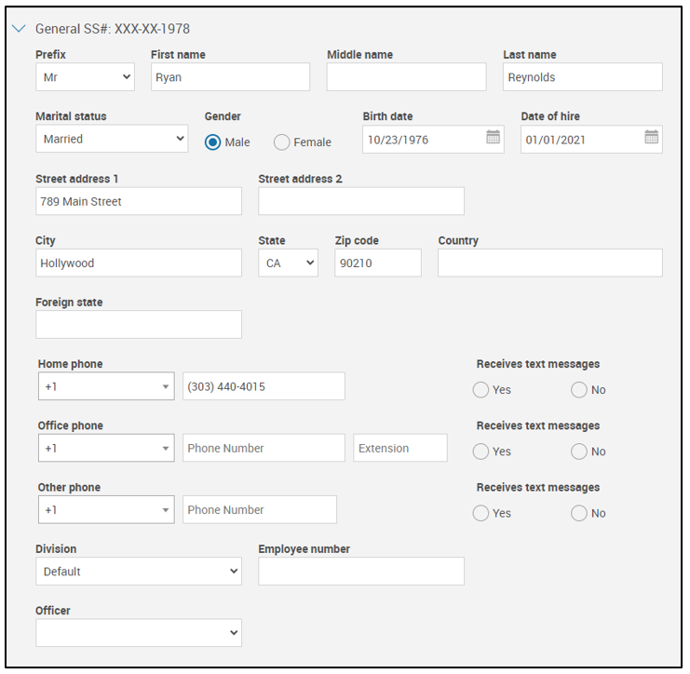This screenshot has height=674, width=690.
Task: Open the Prefix dropdown
Action: [85, 77]
